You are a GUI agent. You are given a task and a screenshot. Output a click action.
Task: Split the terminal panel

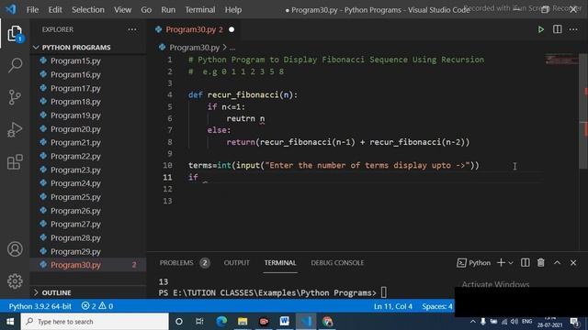525,263
